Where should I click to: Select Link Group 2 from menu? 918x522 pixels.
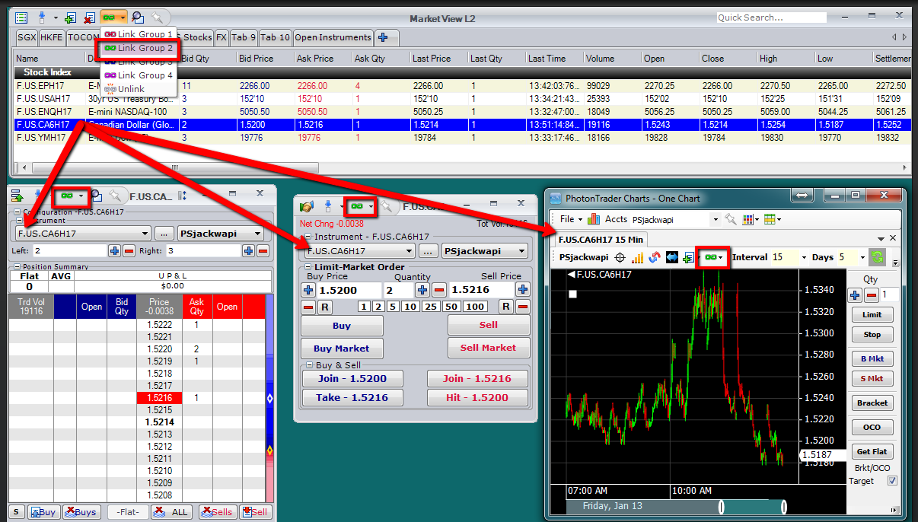point(139,48)
